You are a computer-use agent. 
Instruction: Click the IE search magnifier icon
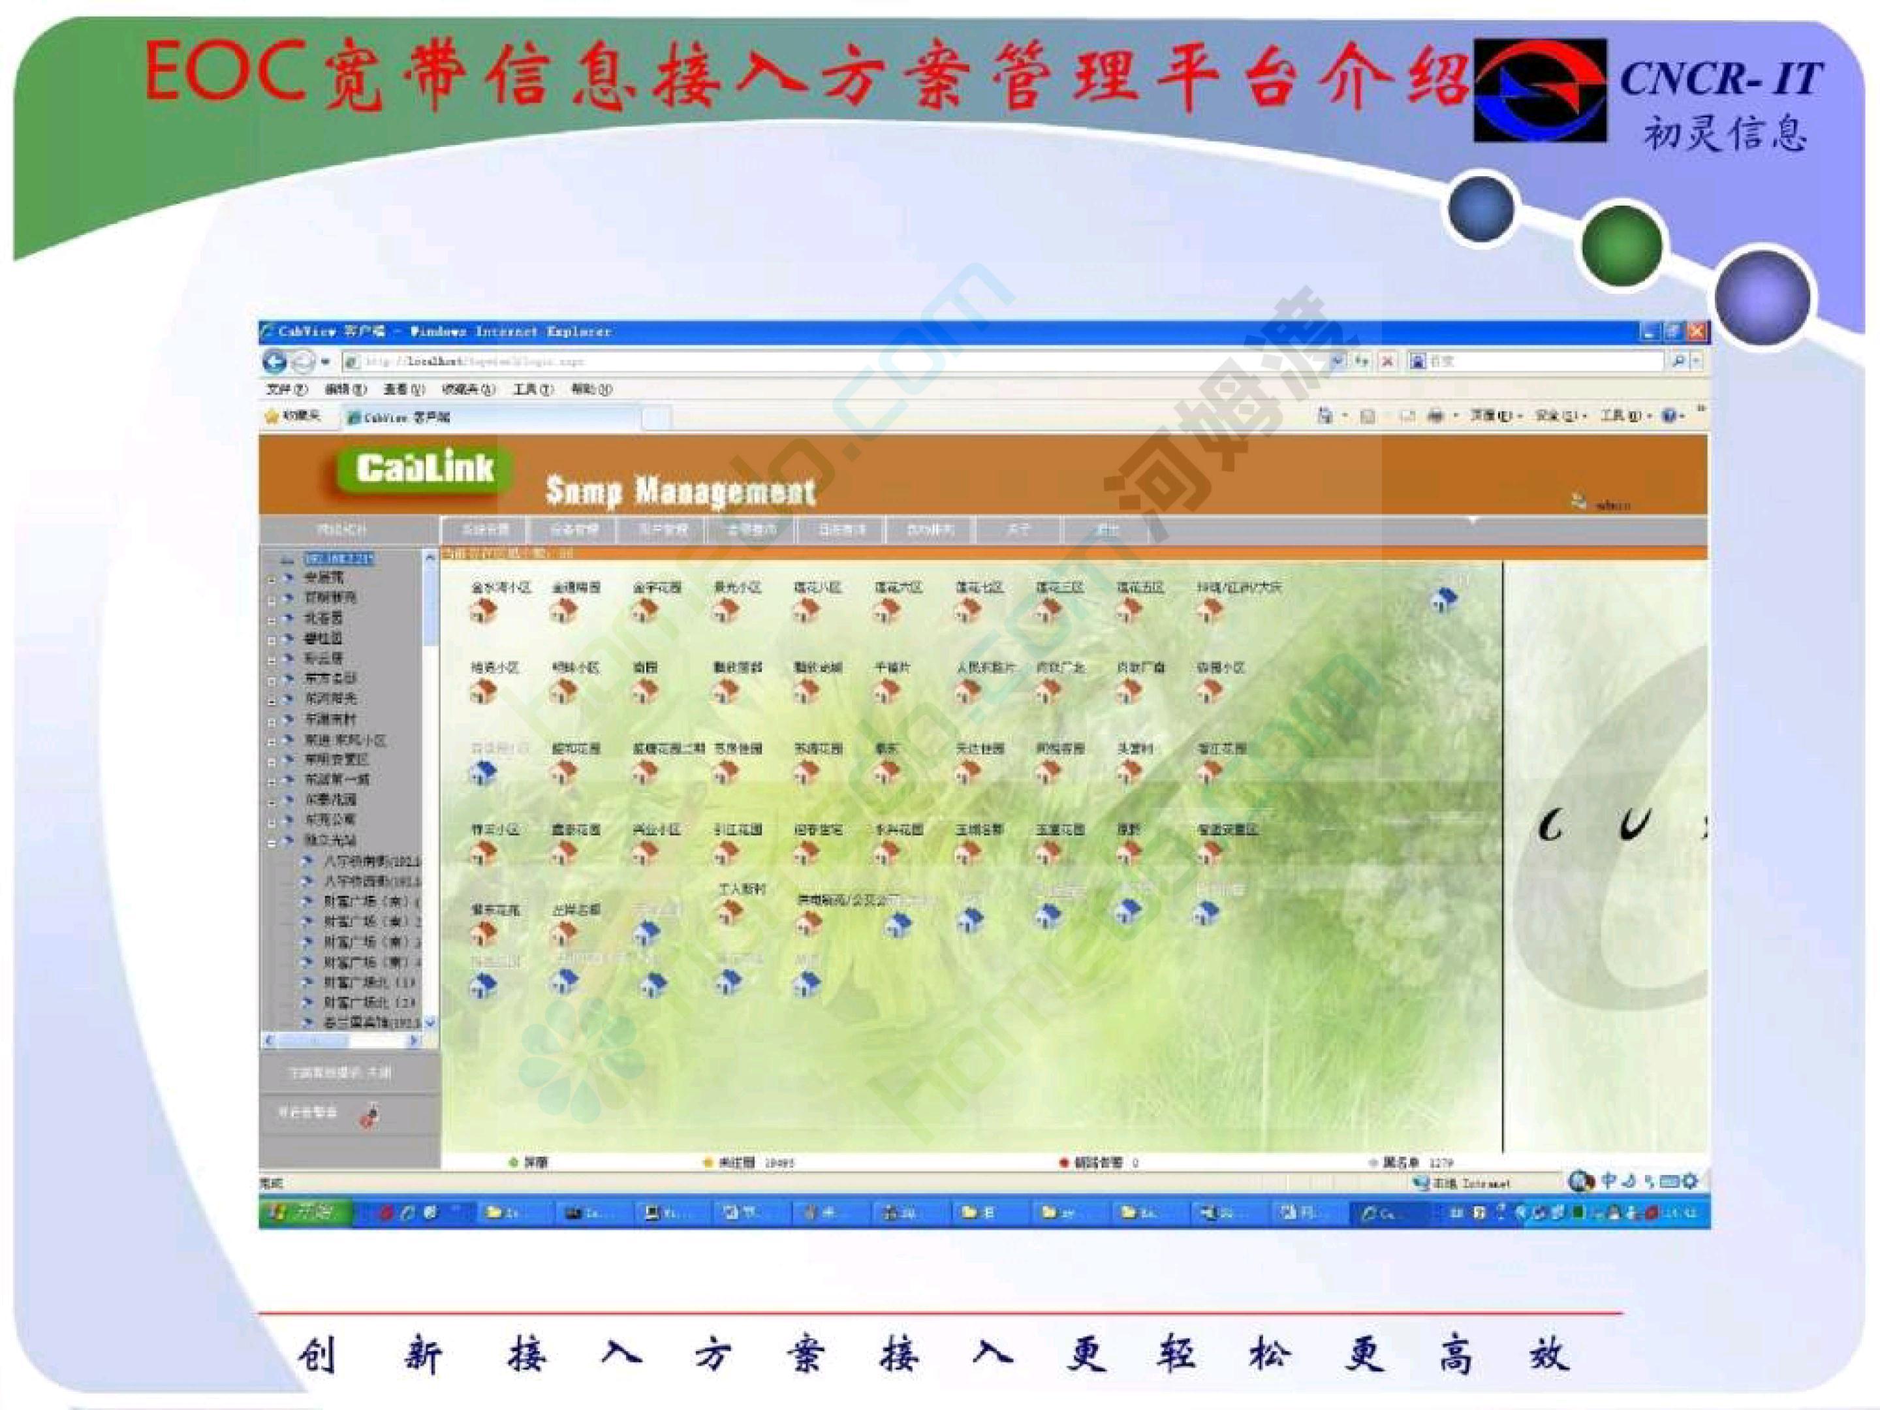click(1678, 361)
